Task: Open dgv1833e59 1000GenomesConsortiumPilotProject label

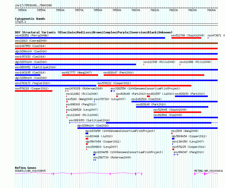Action: pos(120,131)
